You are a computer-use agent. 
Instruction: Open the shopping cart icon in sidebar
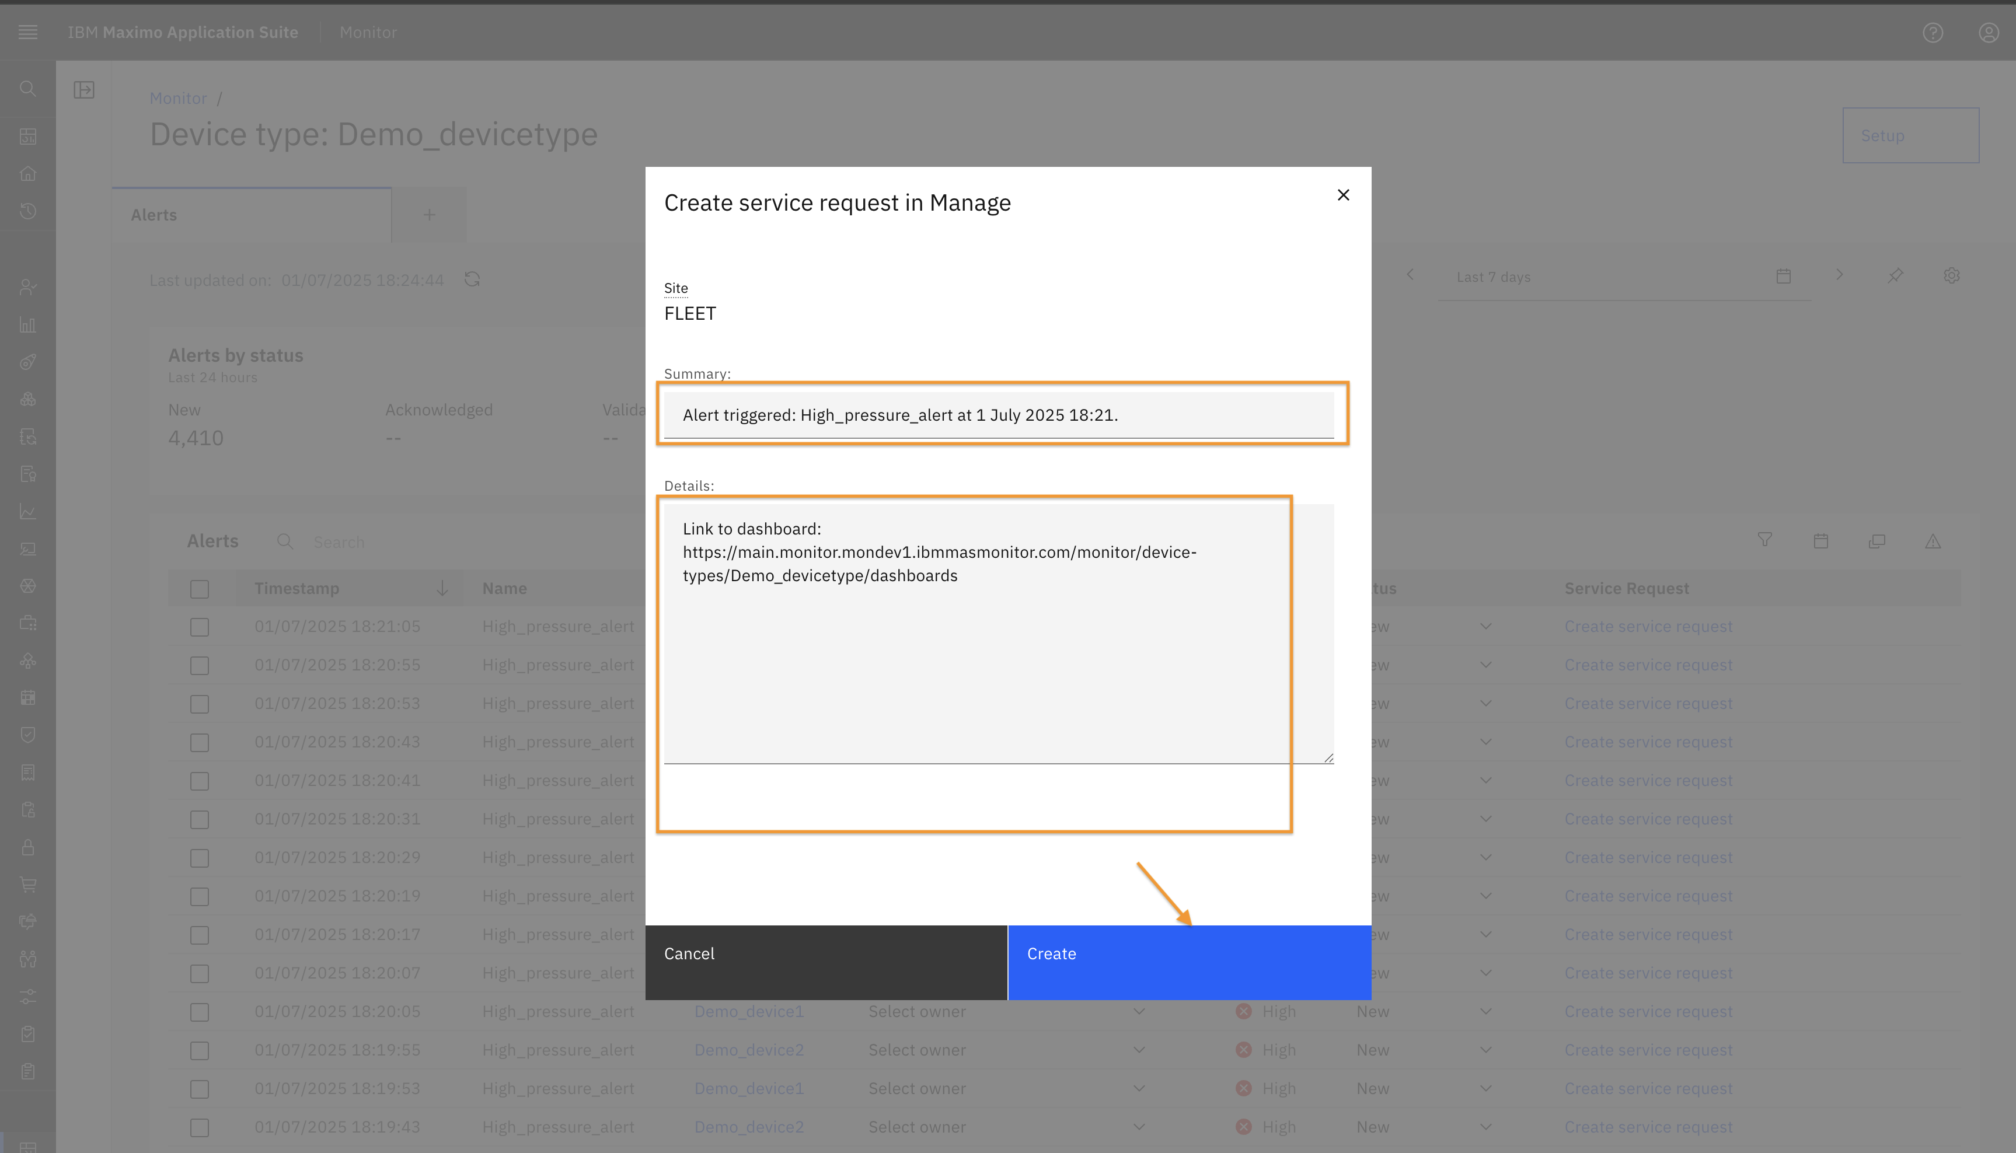pyautogui.click(x=28, y=885)
